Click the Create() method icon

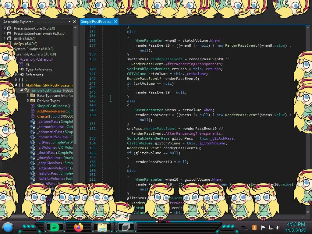[x=33, y=116]
